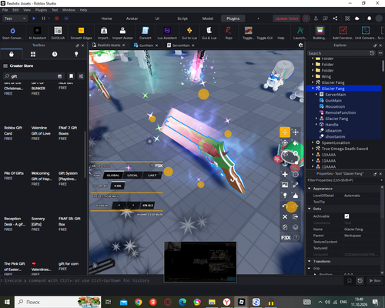
Task: Open viewport settings gear icon
Action: pos(301,45)
